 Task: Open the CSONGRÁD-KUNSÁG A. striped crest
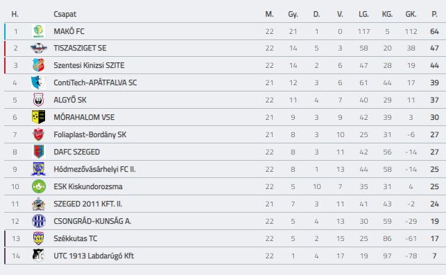point(39,221)
